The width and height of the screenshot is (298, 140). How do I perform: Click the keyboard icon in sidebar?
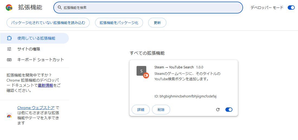coord(9,60)
